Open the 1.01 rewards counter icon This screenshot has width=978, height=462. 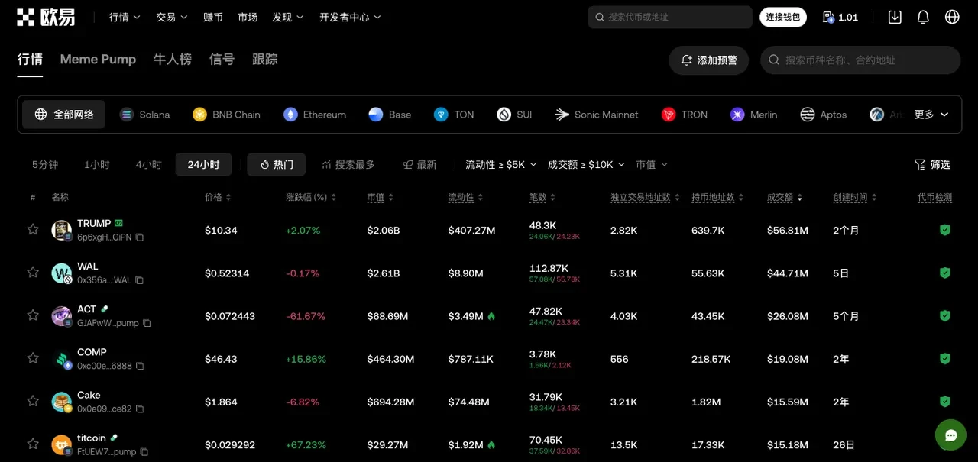pos(828,17)
